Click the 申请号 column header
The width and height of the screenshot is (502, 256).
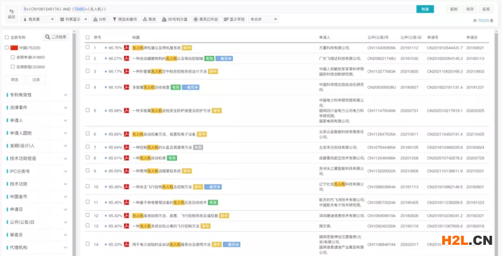(x=433, y=38)
